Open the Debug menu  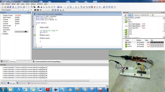(33, 4)
